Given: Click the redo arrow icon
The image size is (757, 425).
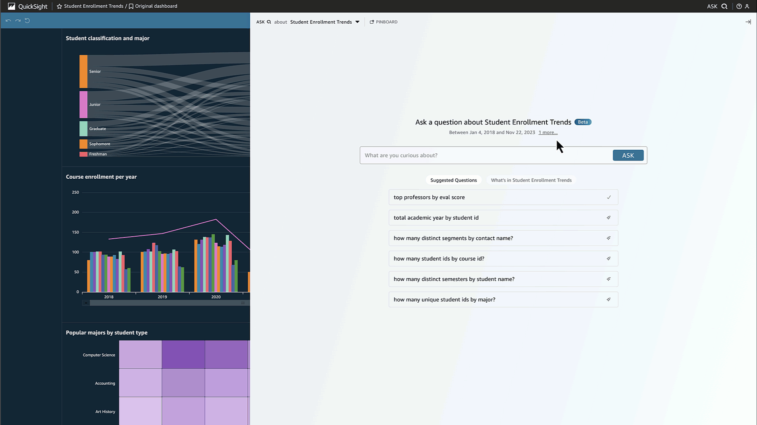Looking at the screenshot, I should [x=18, y=21].
